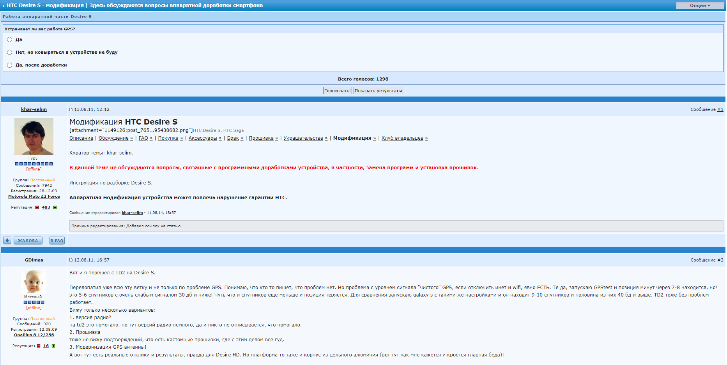Click Постоянный group under khar-selim
The width and height of the screenshot is (727, 365).
pos(42,180)
